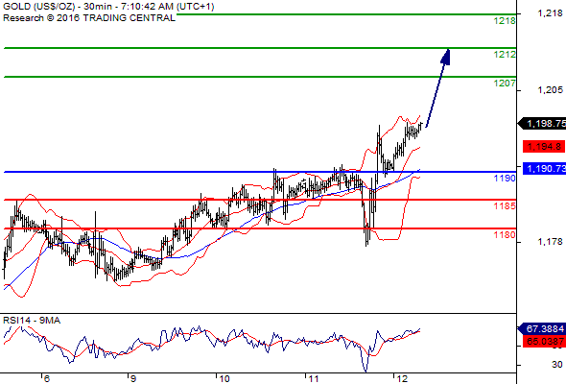Click the blue 1190 pivot label

pyautogui.click(x=505, y=179)
